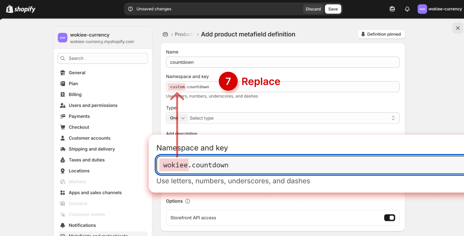Open the Sidekick assistant icon

point(392,9)
